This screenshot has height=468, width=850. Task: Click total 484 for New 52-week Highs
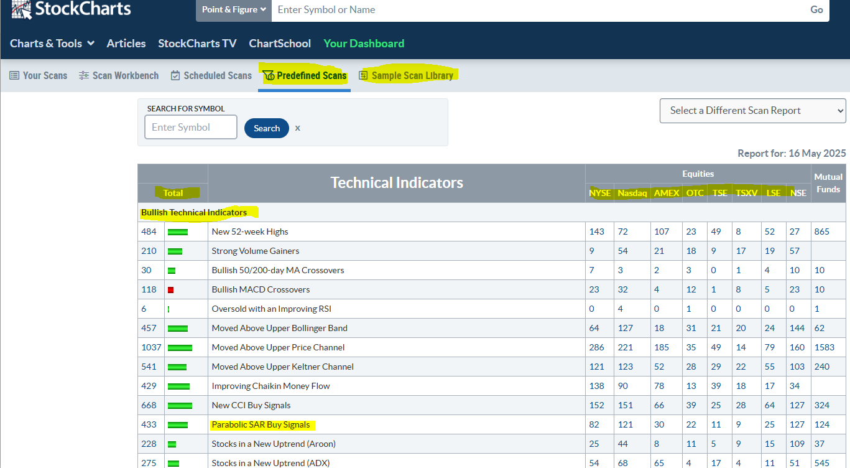click(149, 232)
